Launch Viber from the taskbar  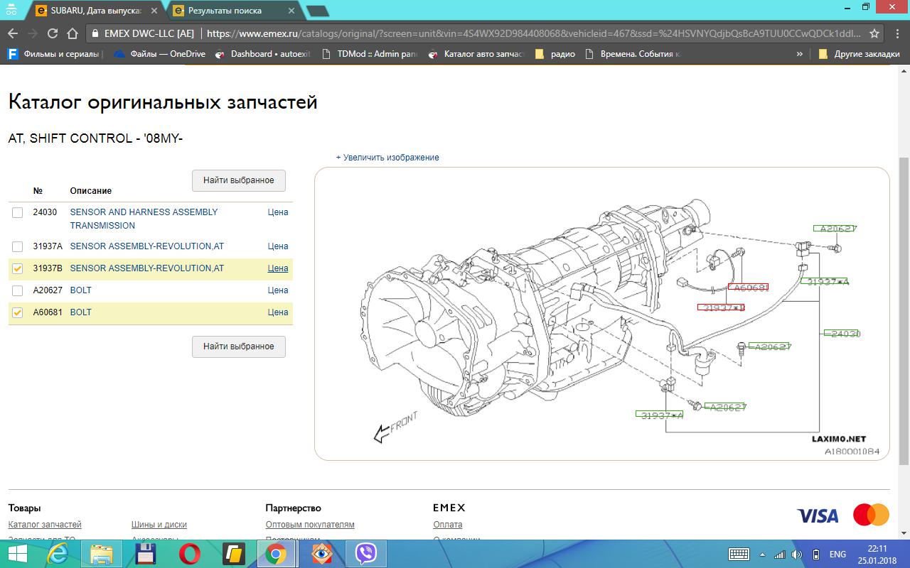[365, 554]
